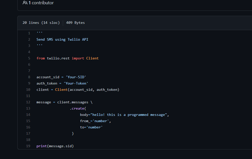The image size is (252, 159).
Task: Click the to='number' line
Action: [91, 127]
